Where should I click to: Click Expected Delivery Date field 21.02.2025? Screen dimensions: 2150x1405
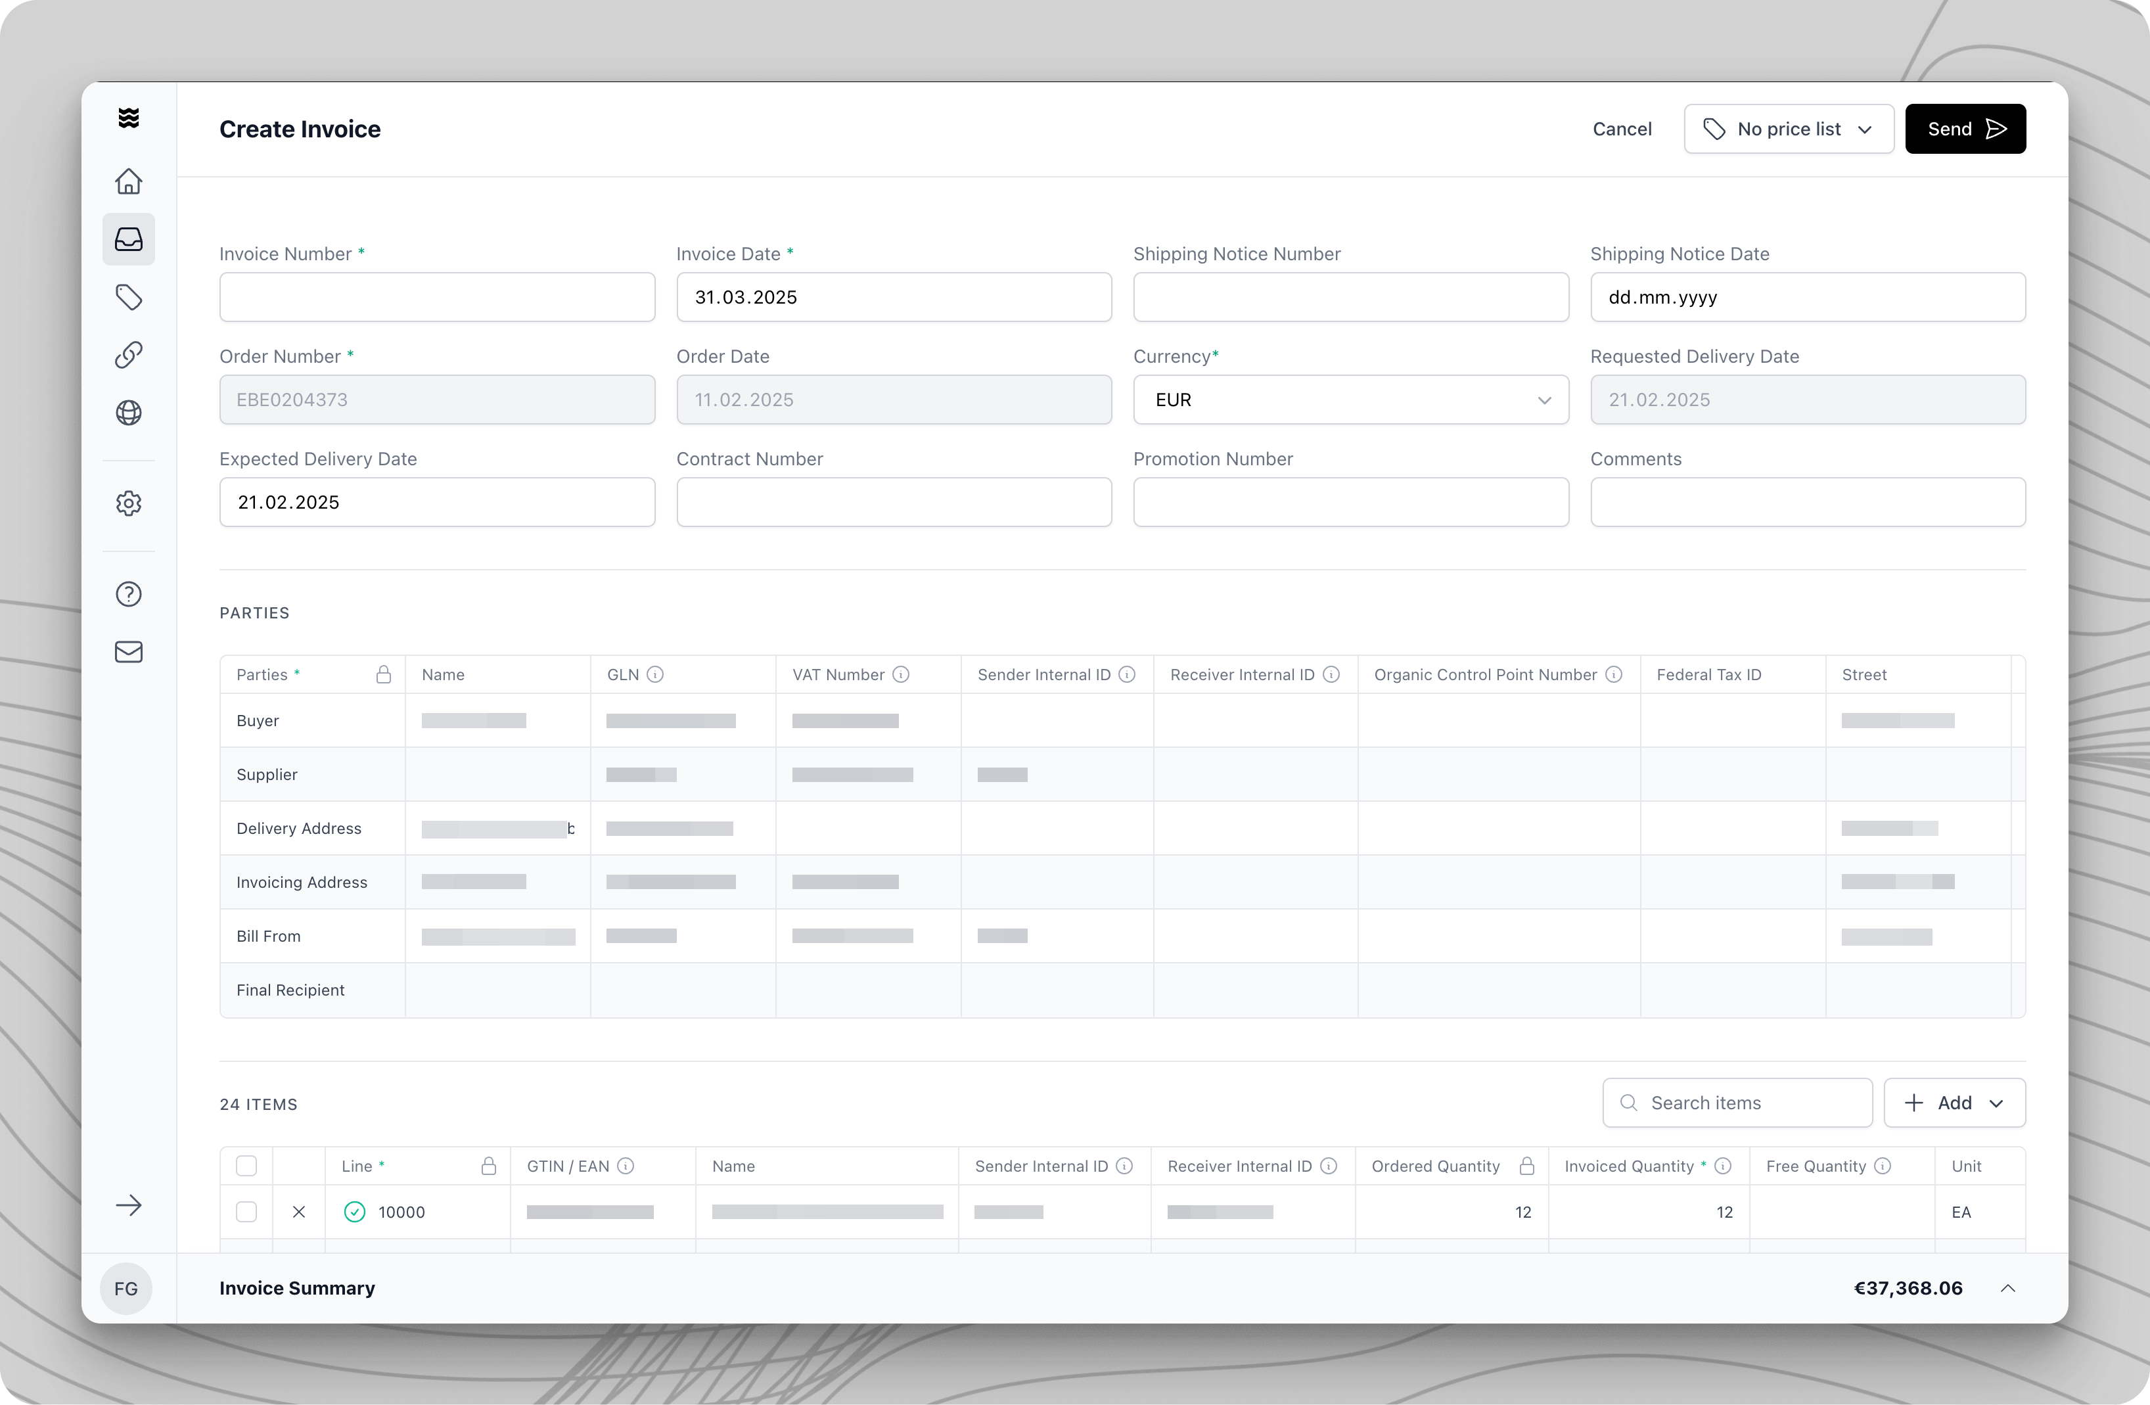(x=437, y=502)
